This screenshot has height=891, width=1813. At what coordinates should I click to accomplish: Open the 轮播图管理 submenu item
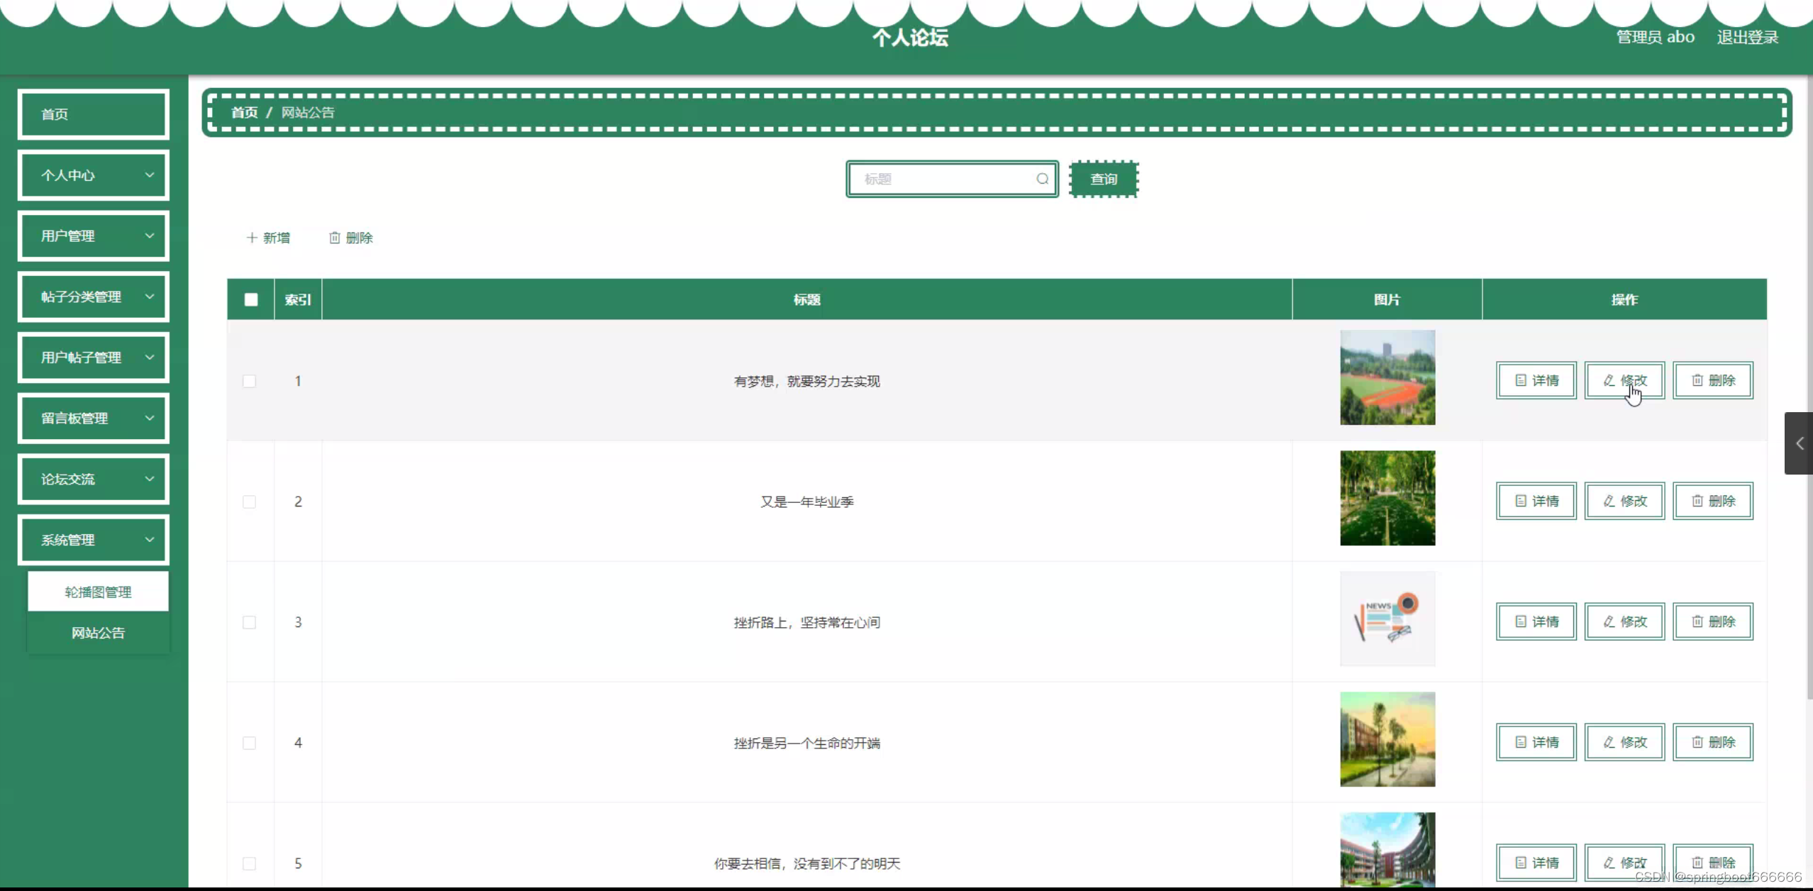pyautogui.click(x=98, y=592)
